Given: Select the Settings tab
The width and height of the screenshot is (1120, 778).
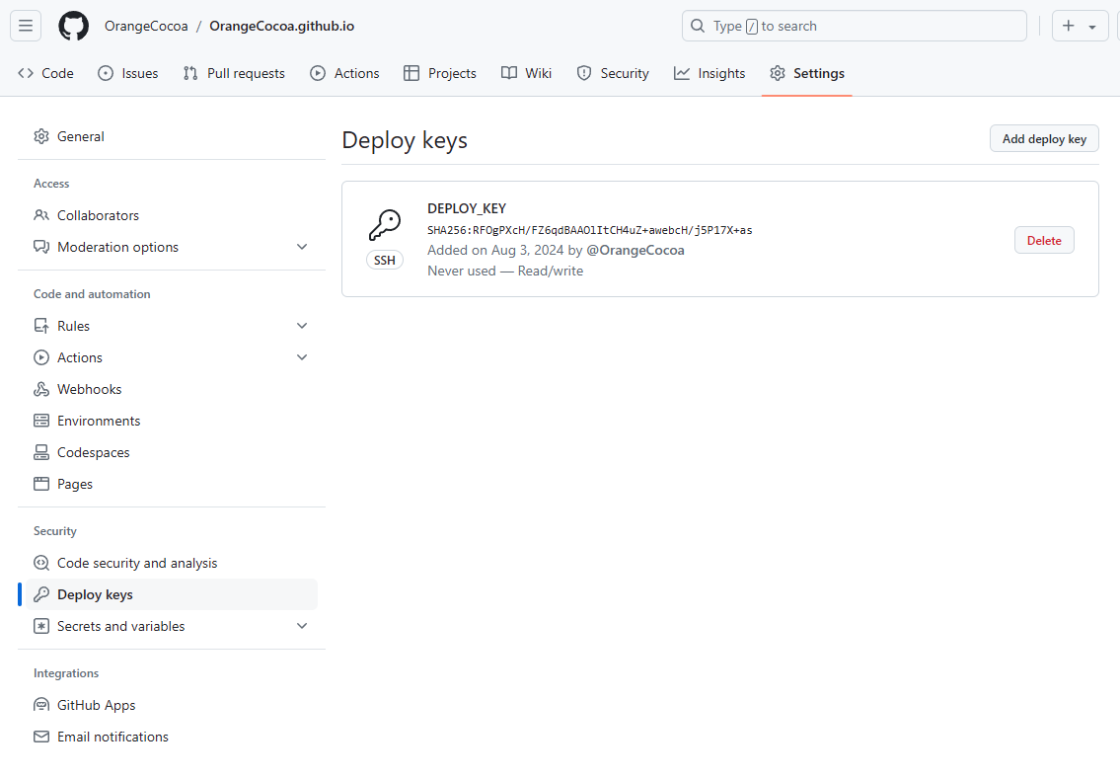Looking at the screenshot, I should click(807, 73).
